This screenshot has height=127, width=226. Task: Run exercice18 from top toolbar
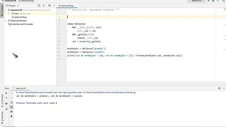point(208,1)
